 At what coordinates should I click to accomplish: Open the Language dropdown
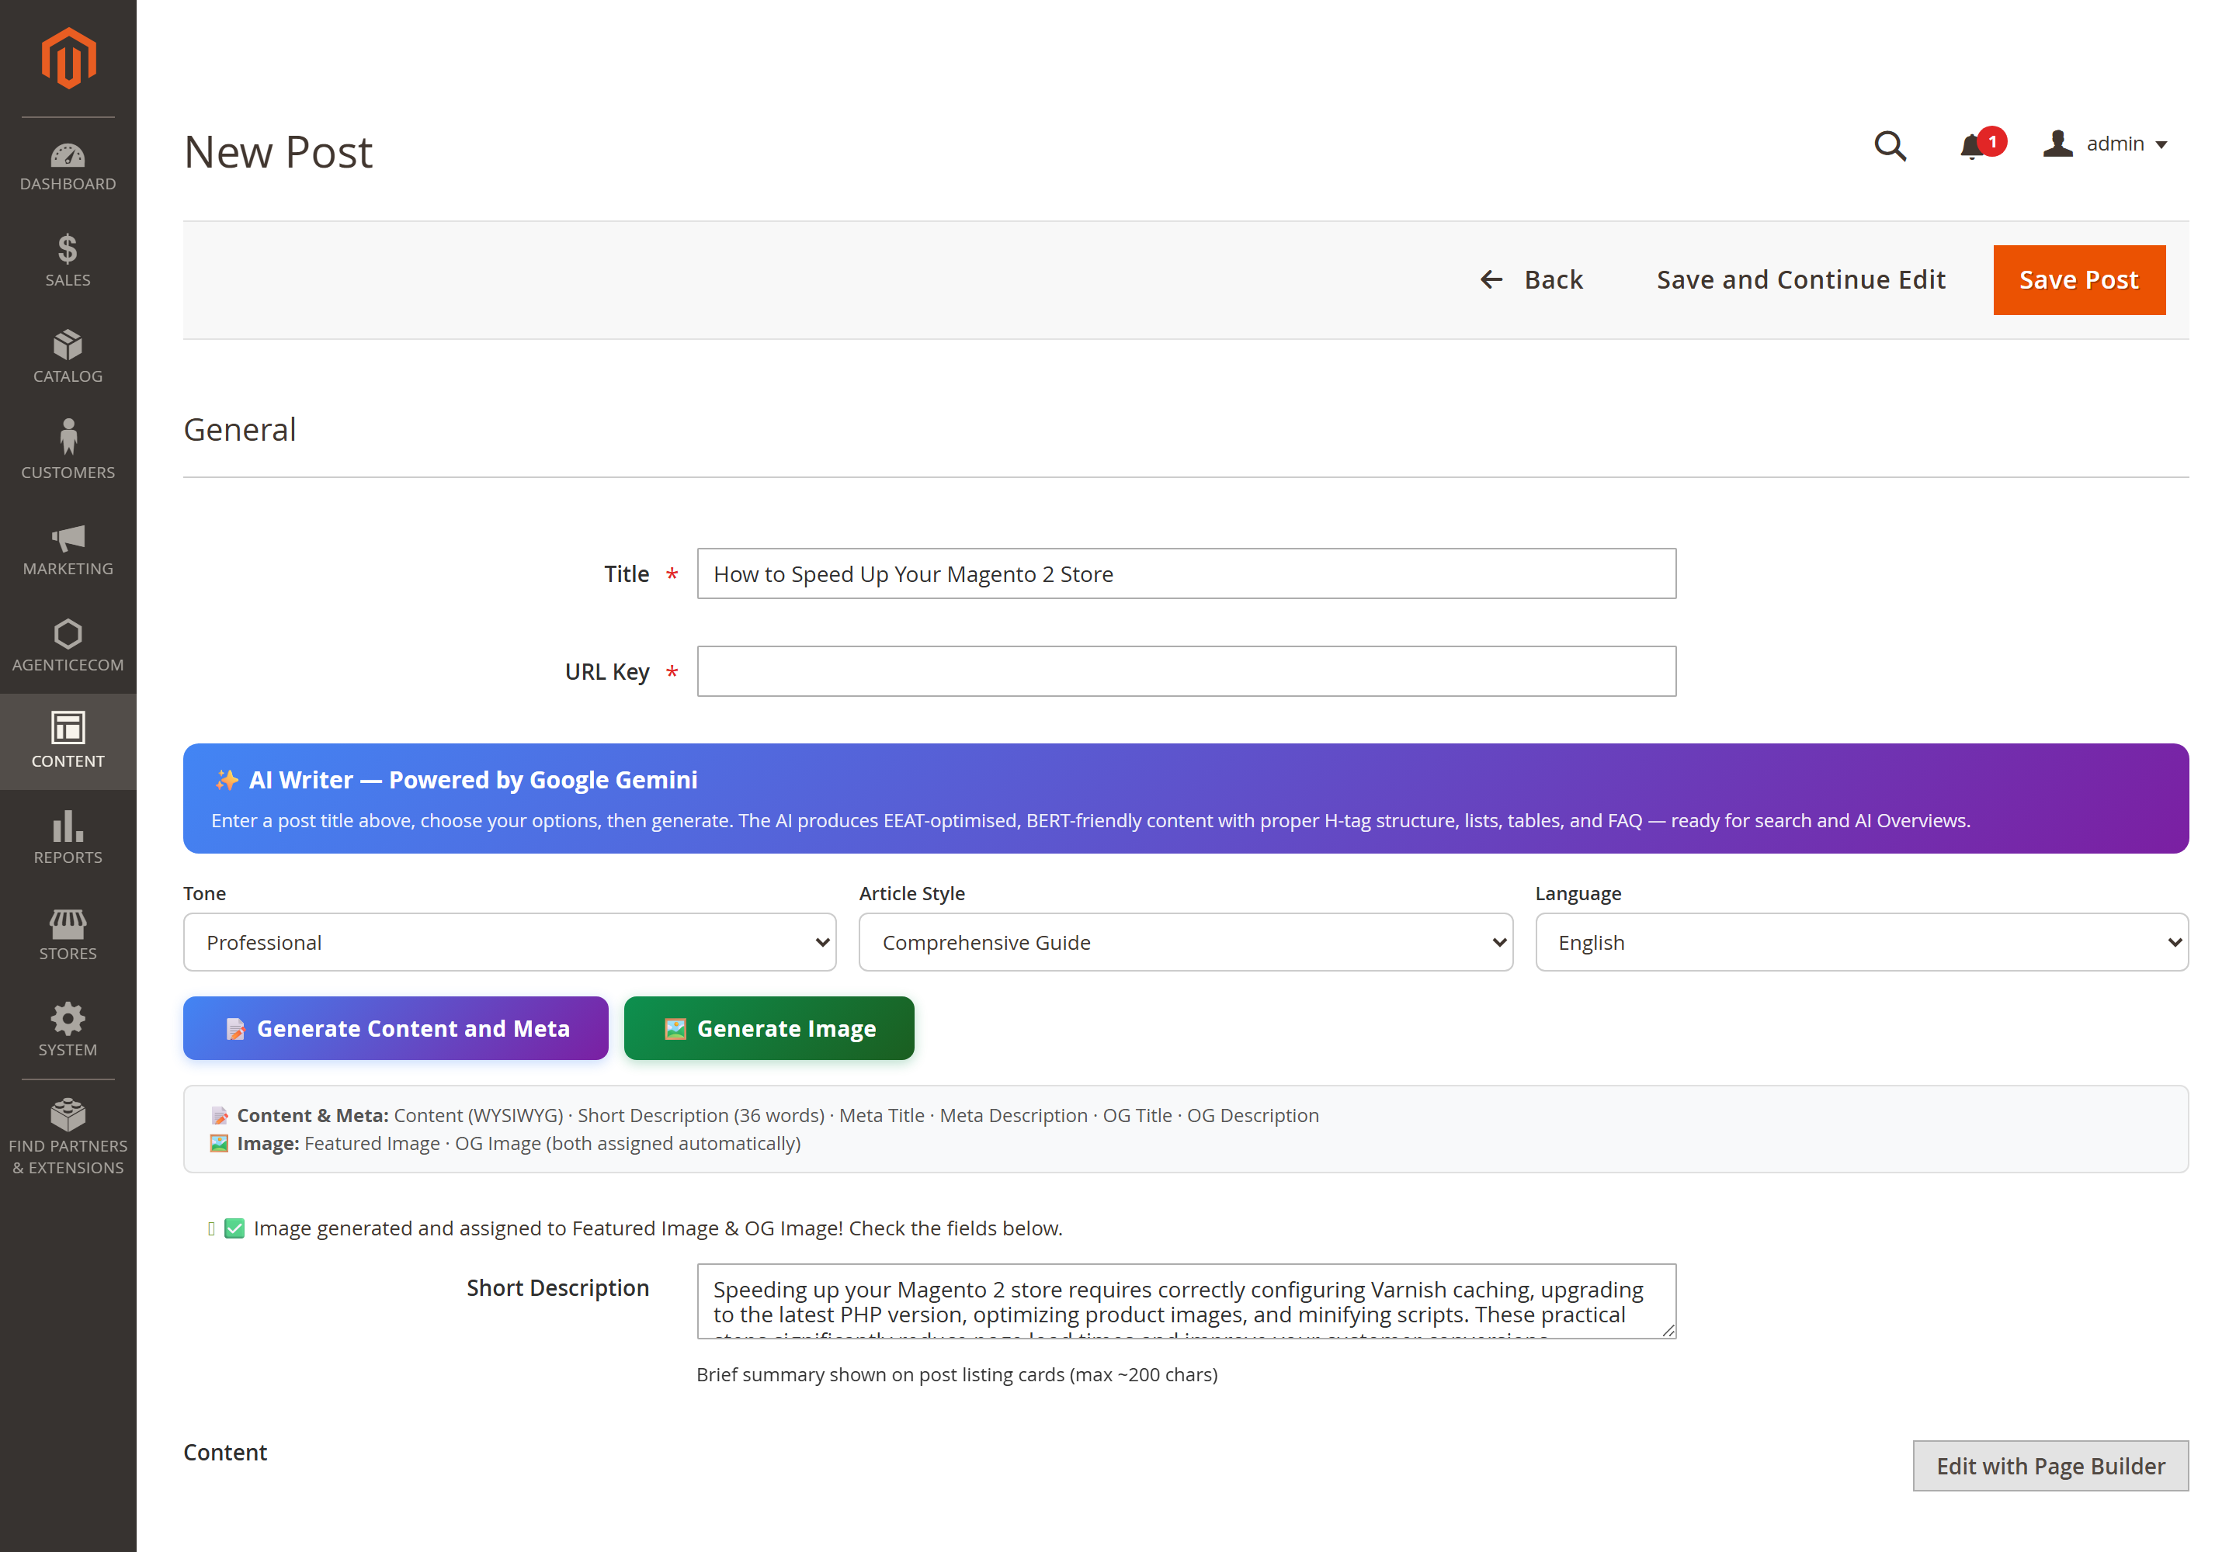[1861, 942]
